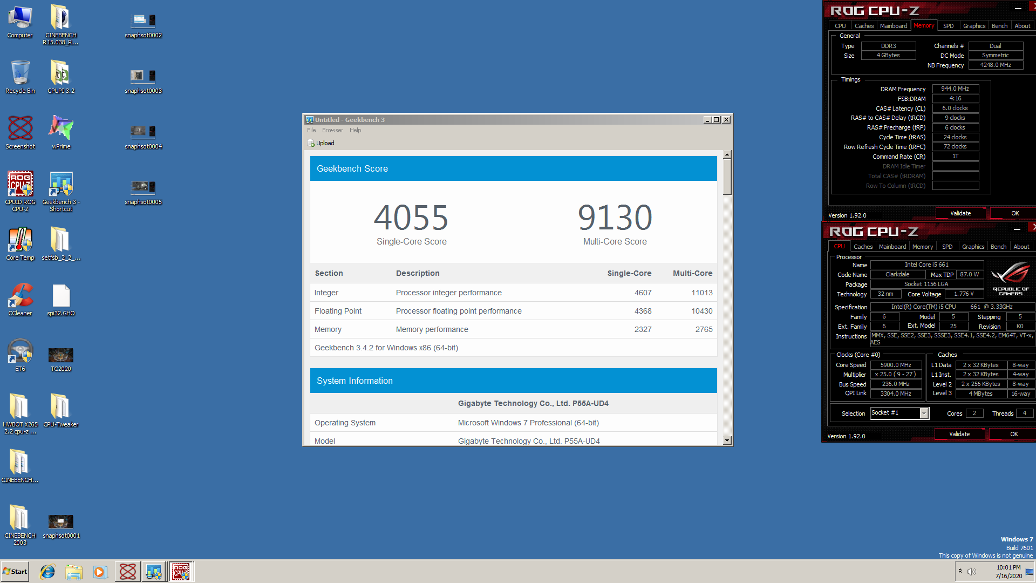
Task: Open snaphsot0004 image on desktop
Action: (x=143, y=137)
